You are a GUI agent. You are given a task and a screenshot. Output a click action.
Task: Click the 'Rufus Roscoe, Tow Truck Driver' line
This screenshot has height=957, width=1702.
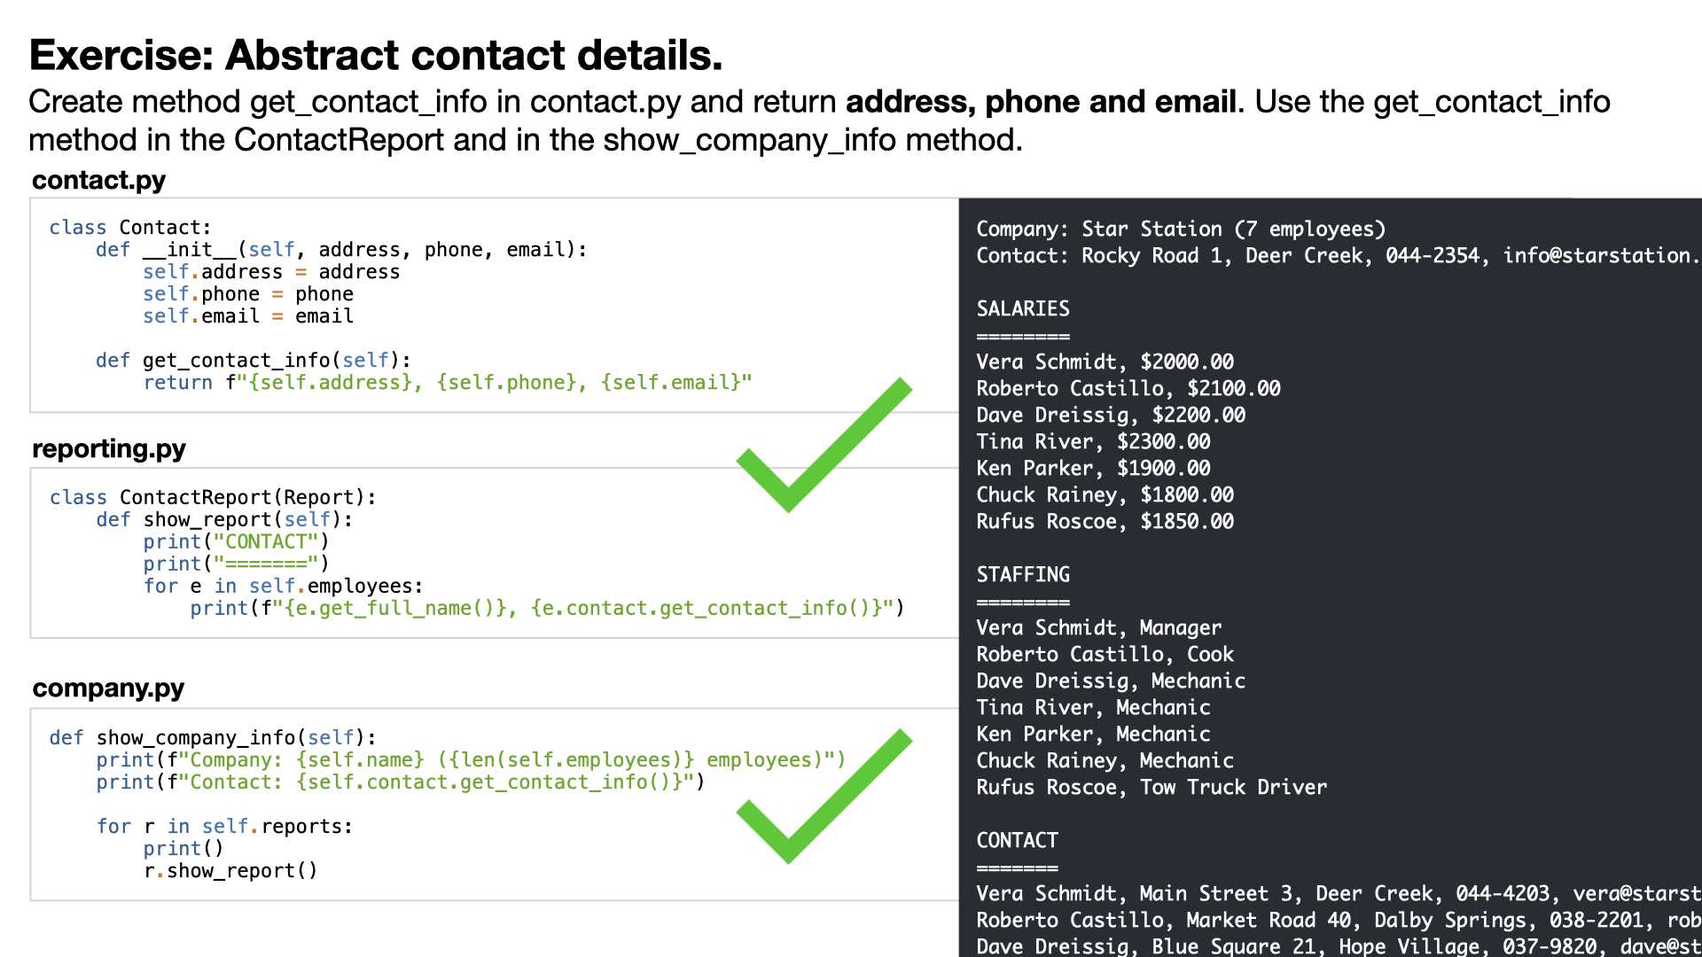coord(1152,787)
